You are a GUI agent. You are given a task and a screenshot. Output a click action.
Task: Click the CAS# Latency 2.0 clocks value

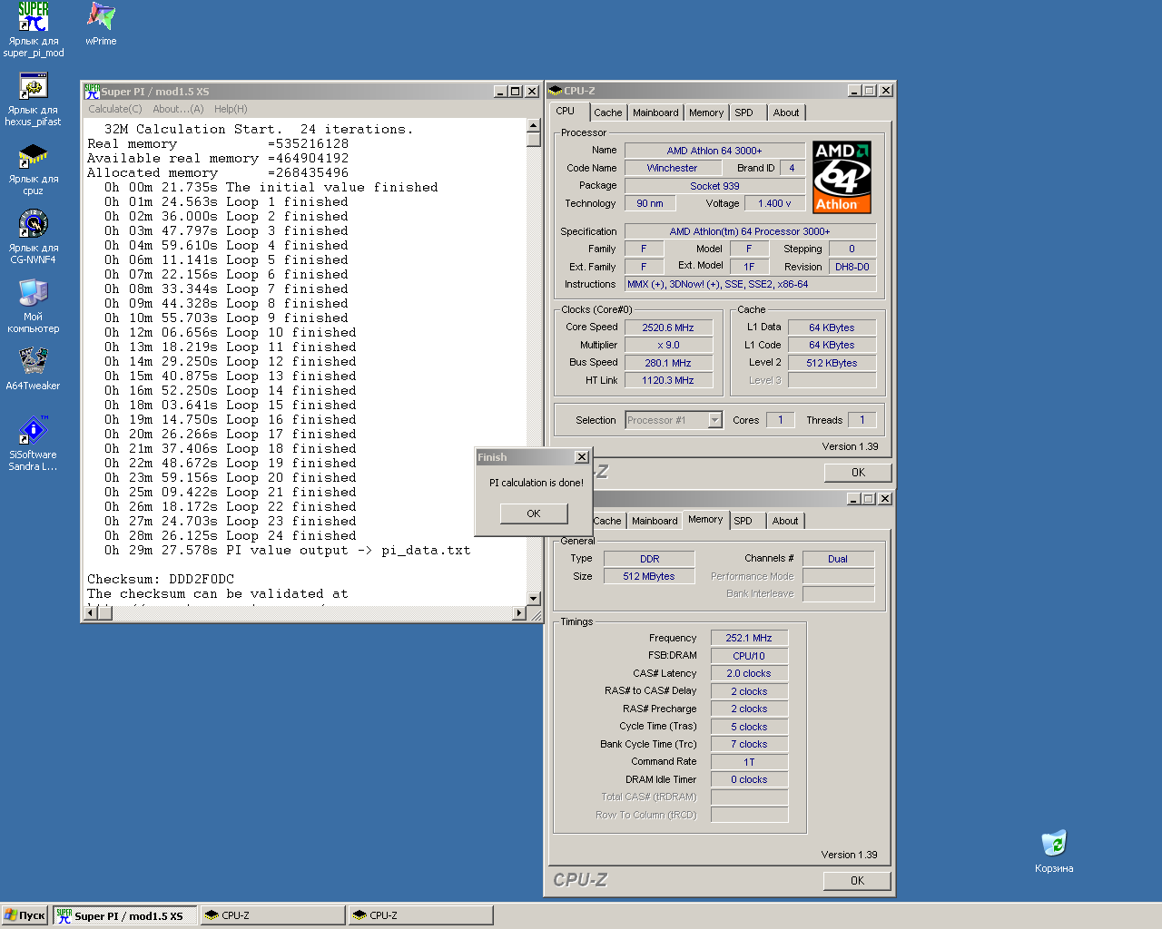point(749,673)
